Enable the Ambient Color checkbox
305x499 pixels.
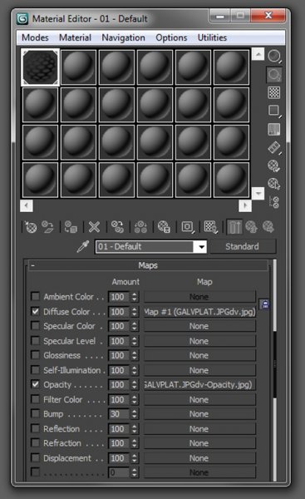pyautogui.click(x=35, y=297)
